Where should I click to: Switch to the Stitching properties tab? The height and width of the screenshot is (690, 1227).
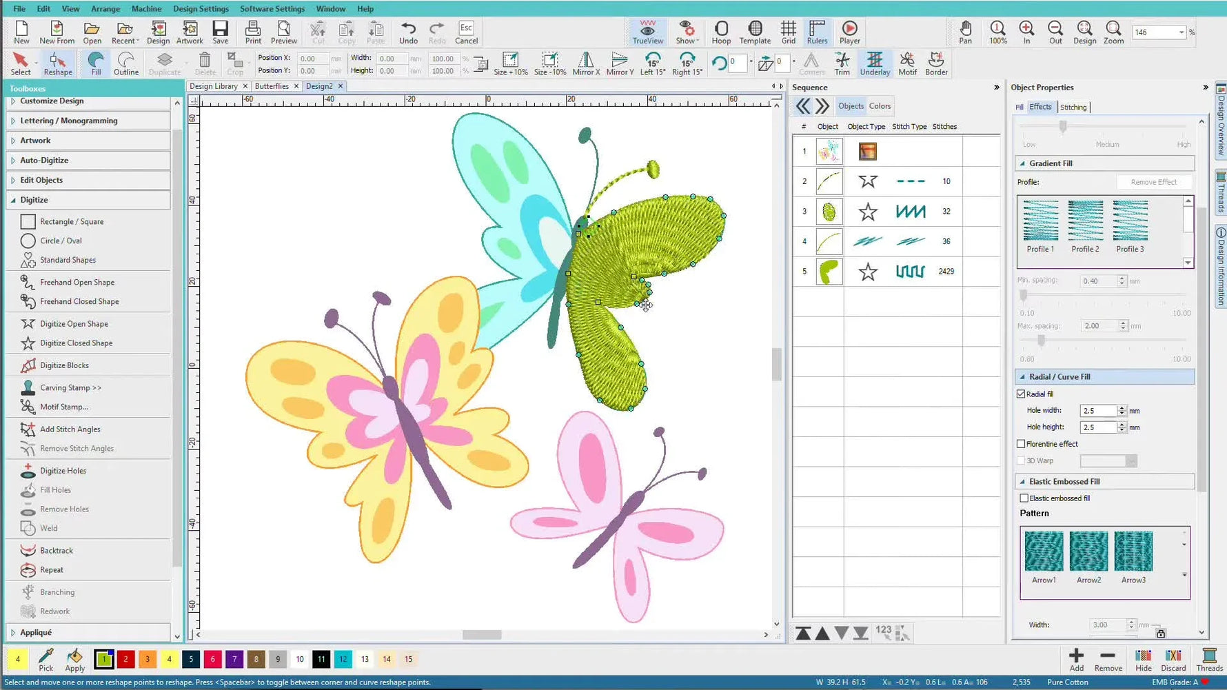pos(1073,108)
